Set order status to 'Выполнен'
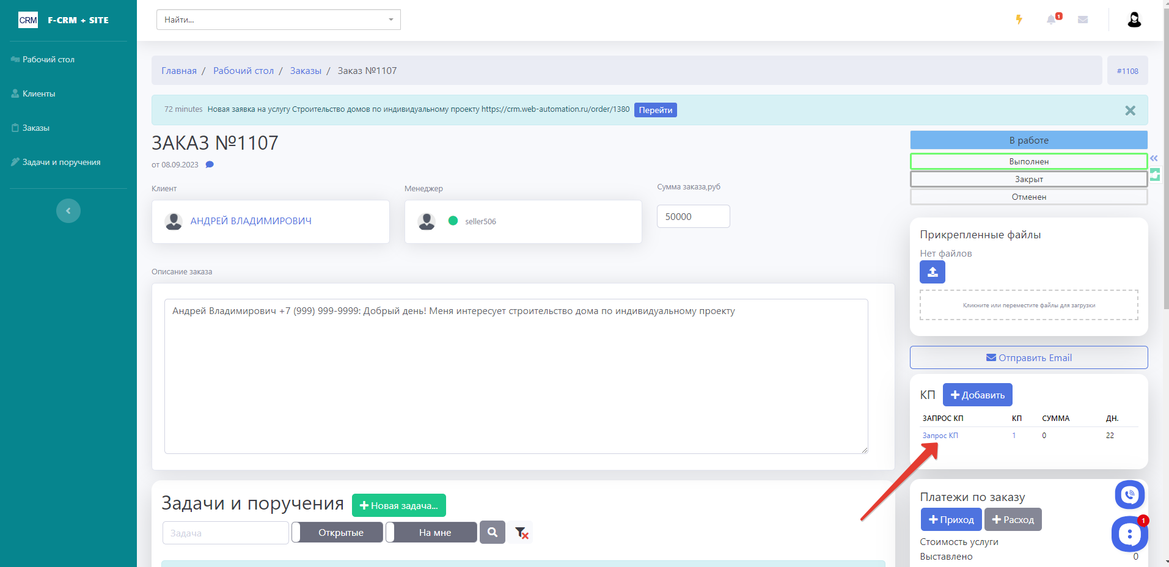 1028,161
